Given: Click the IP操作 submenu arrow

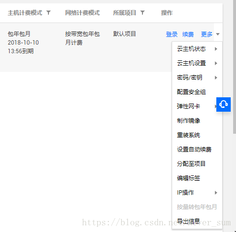Looking at the screenshot, I should [216, 193].
